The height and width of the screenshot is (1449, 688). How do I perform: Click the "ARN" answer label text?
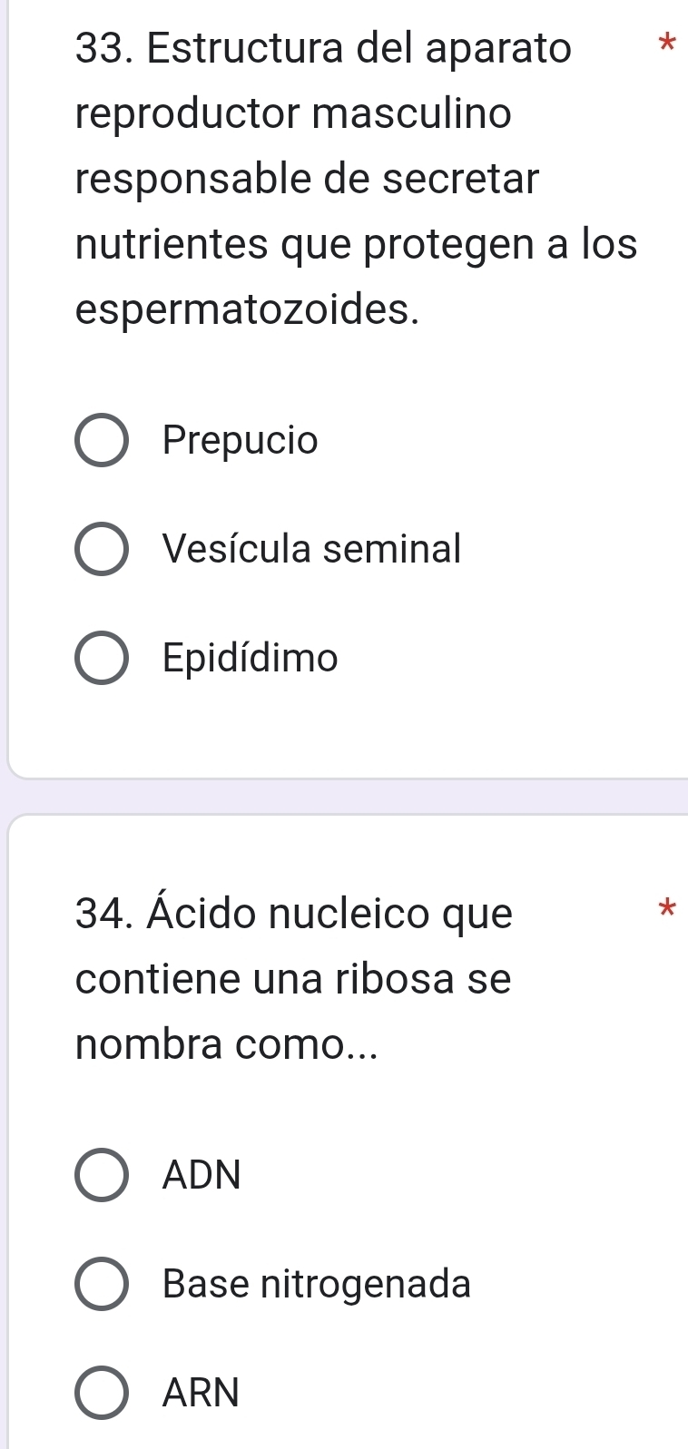click(201, 1392)
